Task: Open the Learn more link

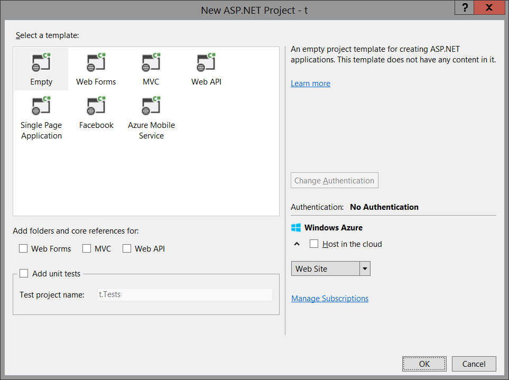Action: [x=310, y=84]
